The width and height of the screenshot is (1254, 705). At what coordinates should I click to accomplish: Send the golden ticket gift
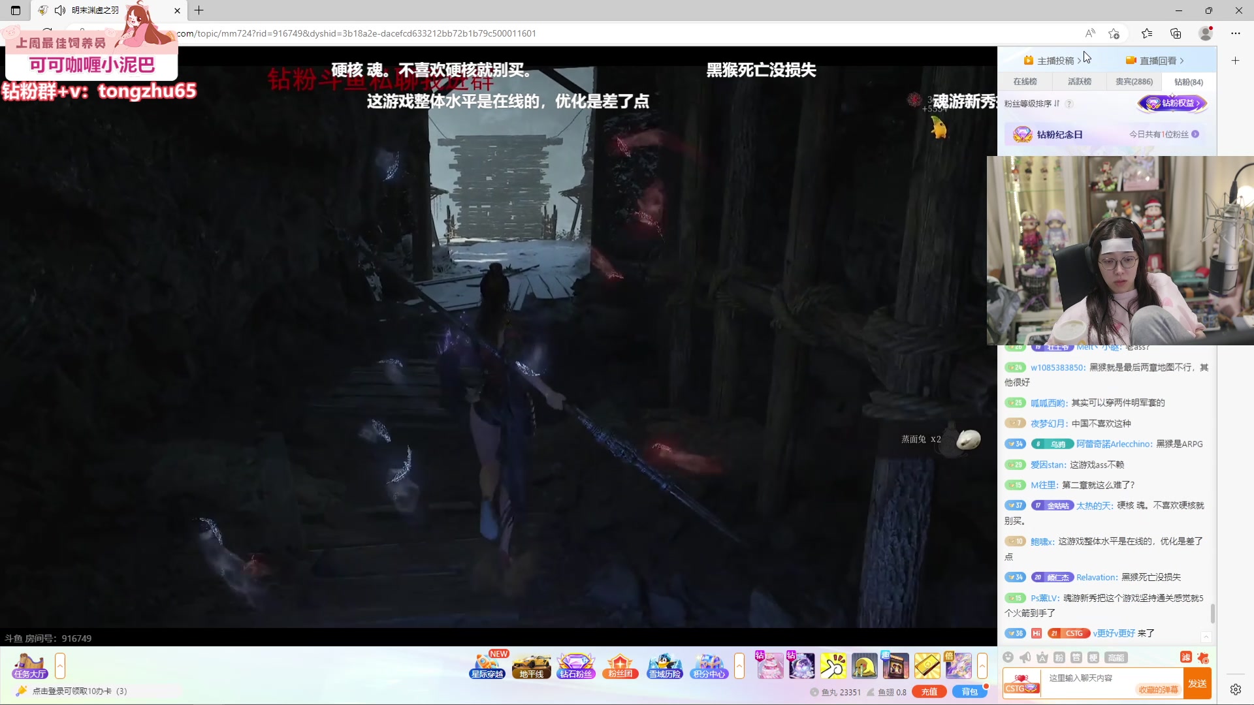tap(927, 666)
